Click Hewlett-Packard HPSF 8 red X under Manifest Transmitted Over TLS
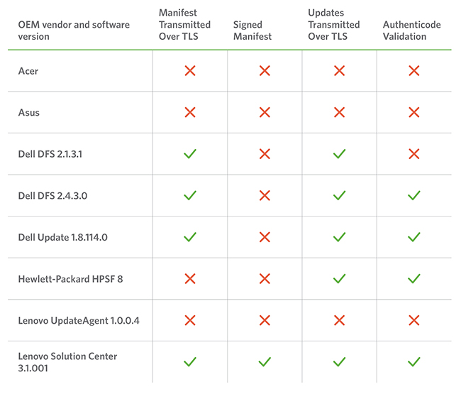461x394 pixels. pos(190,279)
